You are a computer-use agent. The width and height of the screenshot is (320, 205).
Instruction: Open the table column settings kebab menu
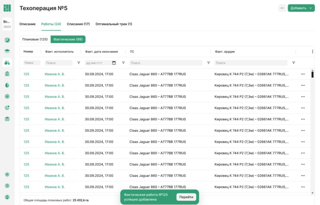(313, 52)
